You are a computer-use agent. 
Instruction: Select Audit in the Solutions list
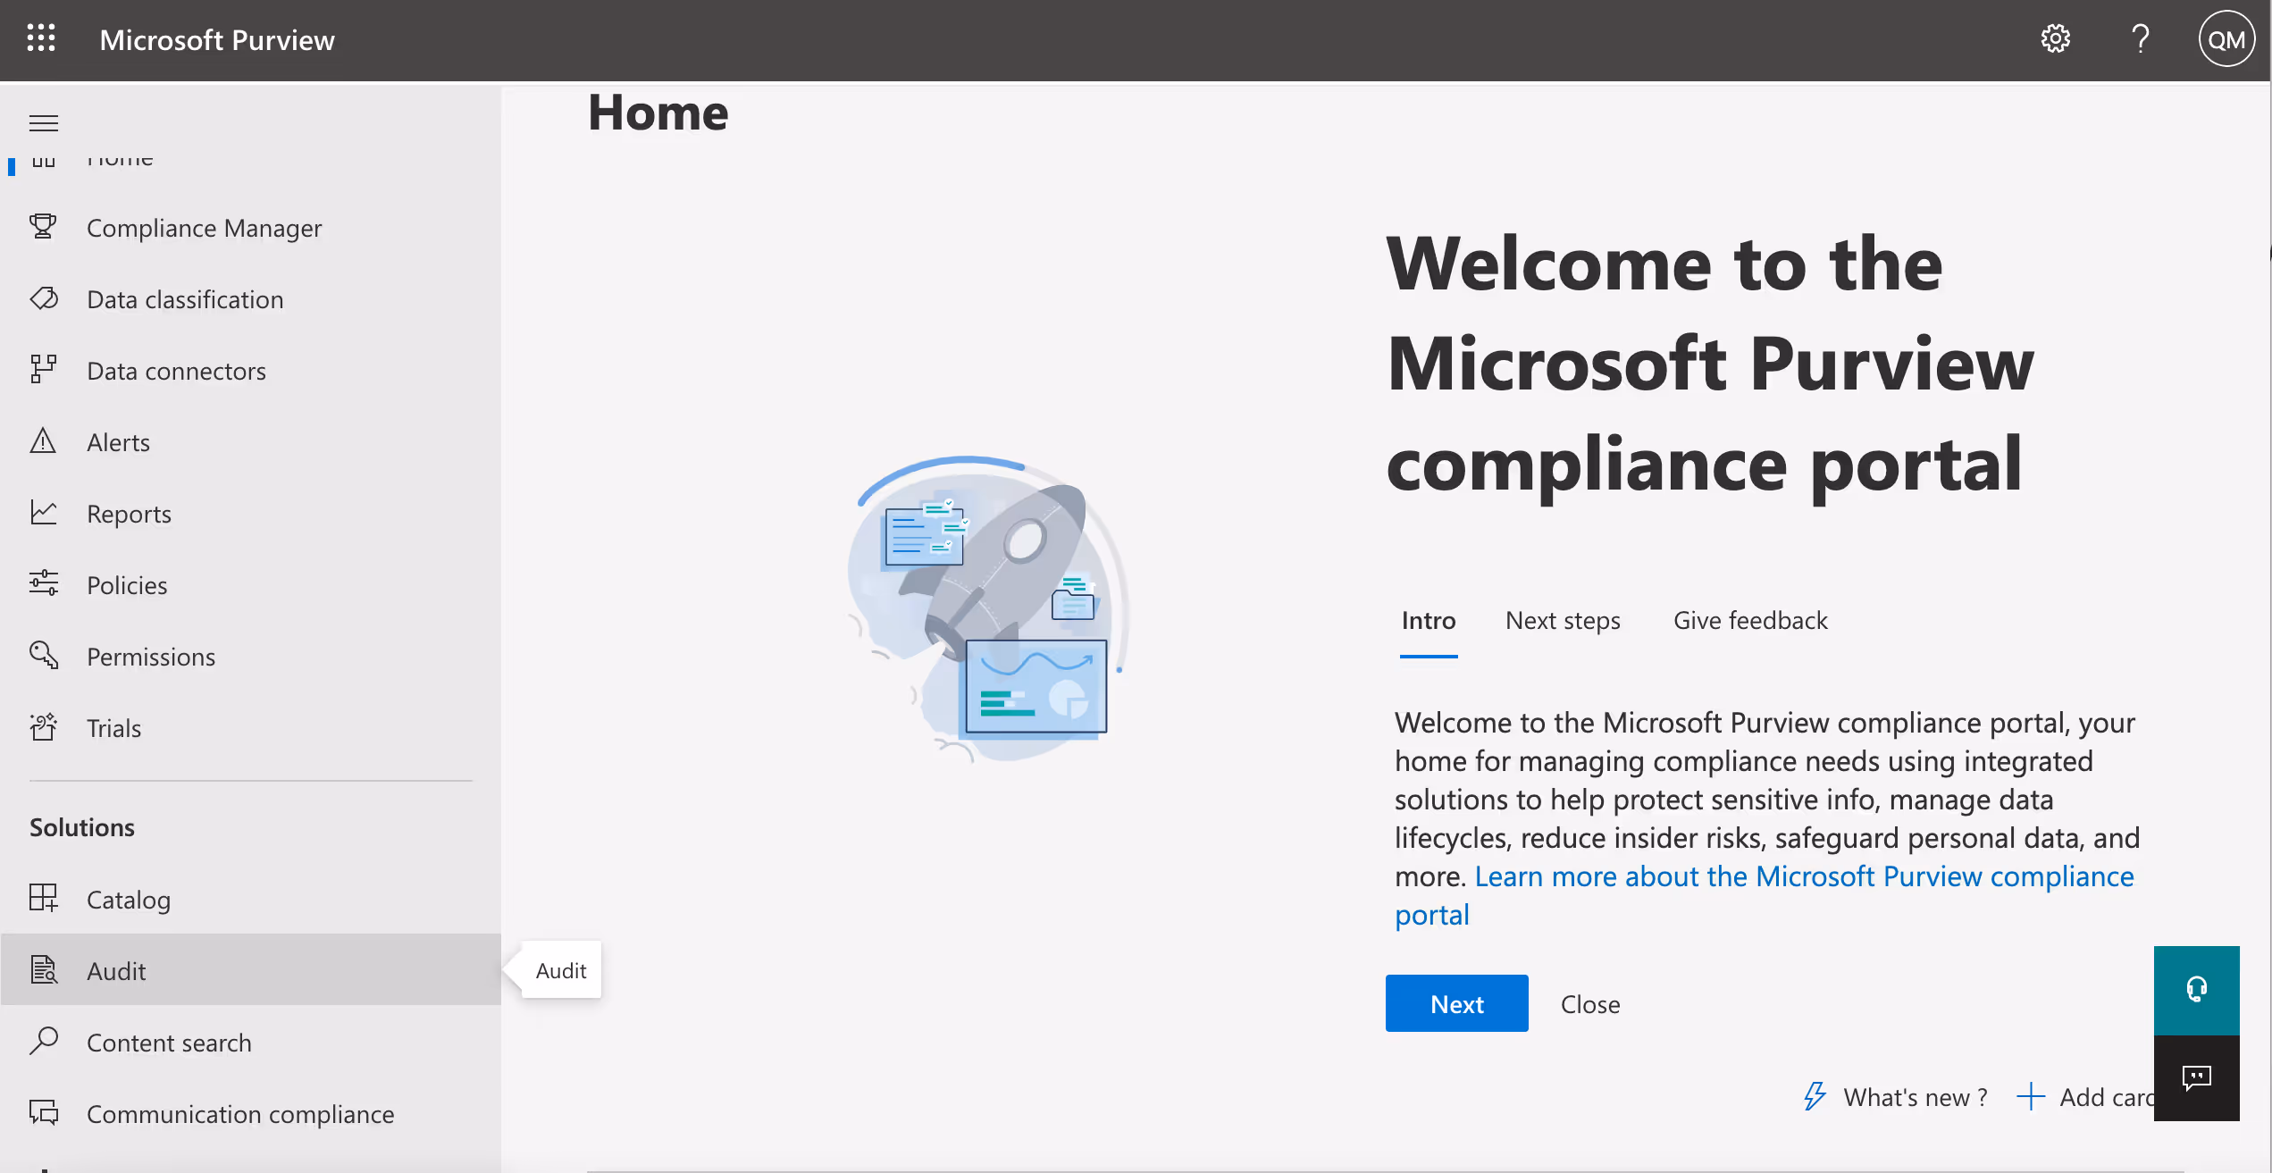coord(116,971)
